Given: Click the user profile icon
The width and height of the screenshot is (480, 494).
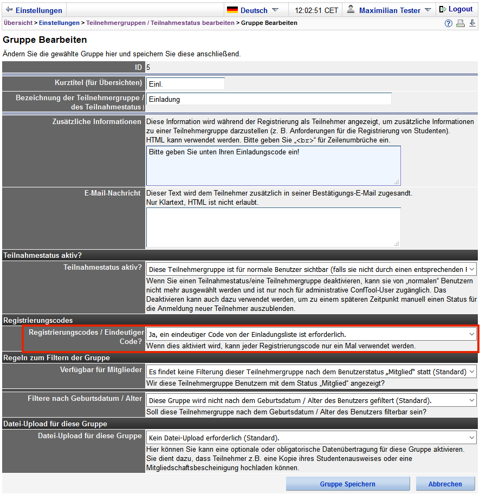Looking at the screenshot, I should pyautogui.click(x=351, y=9).
